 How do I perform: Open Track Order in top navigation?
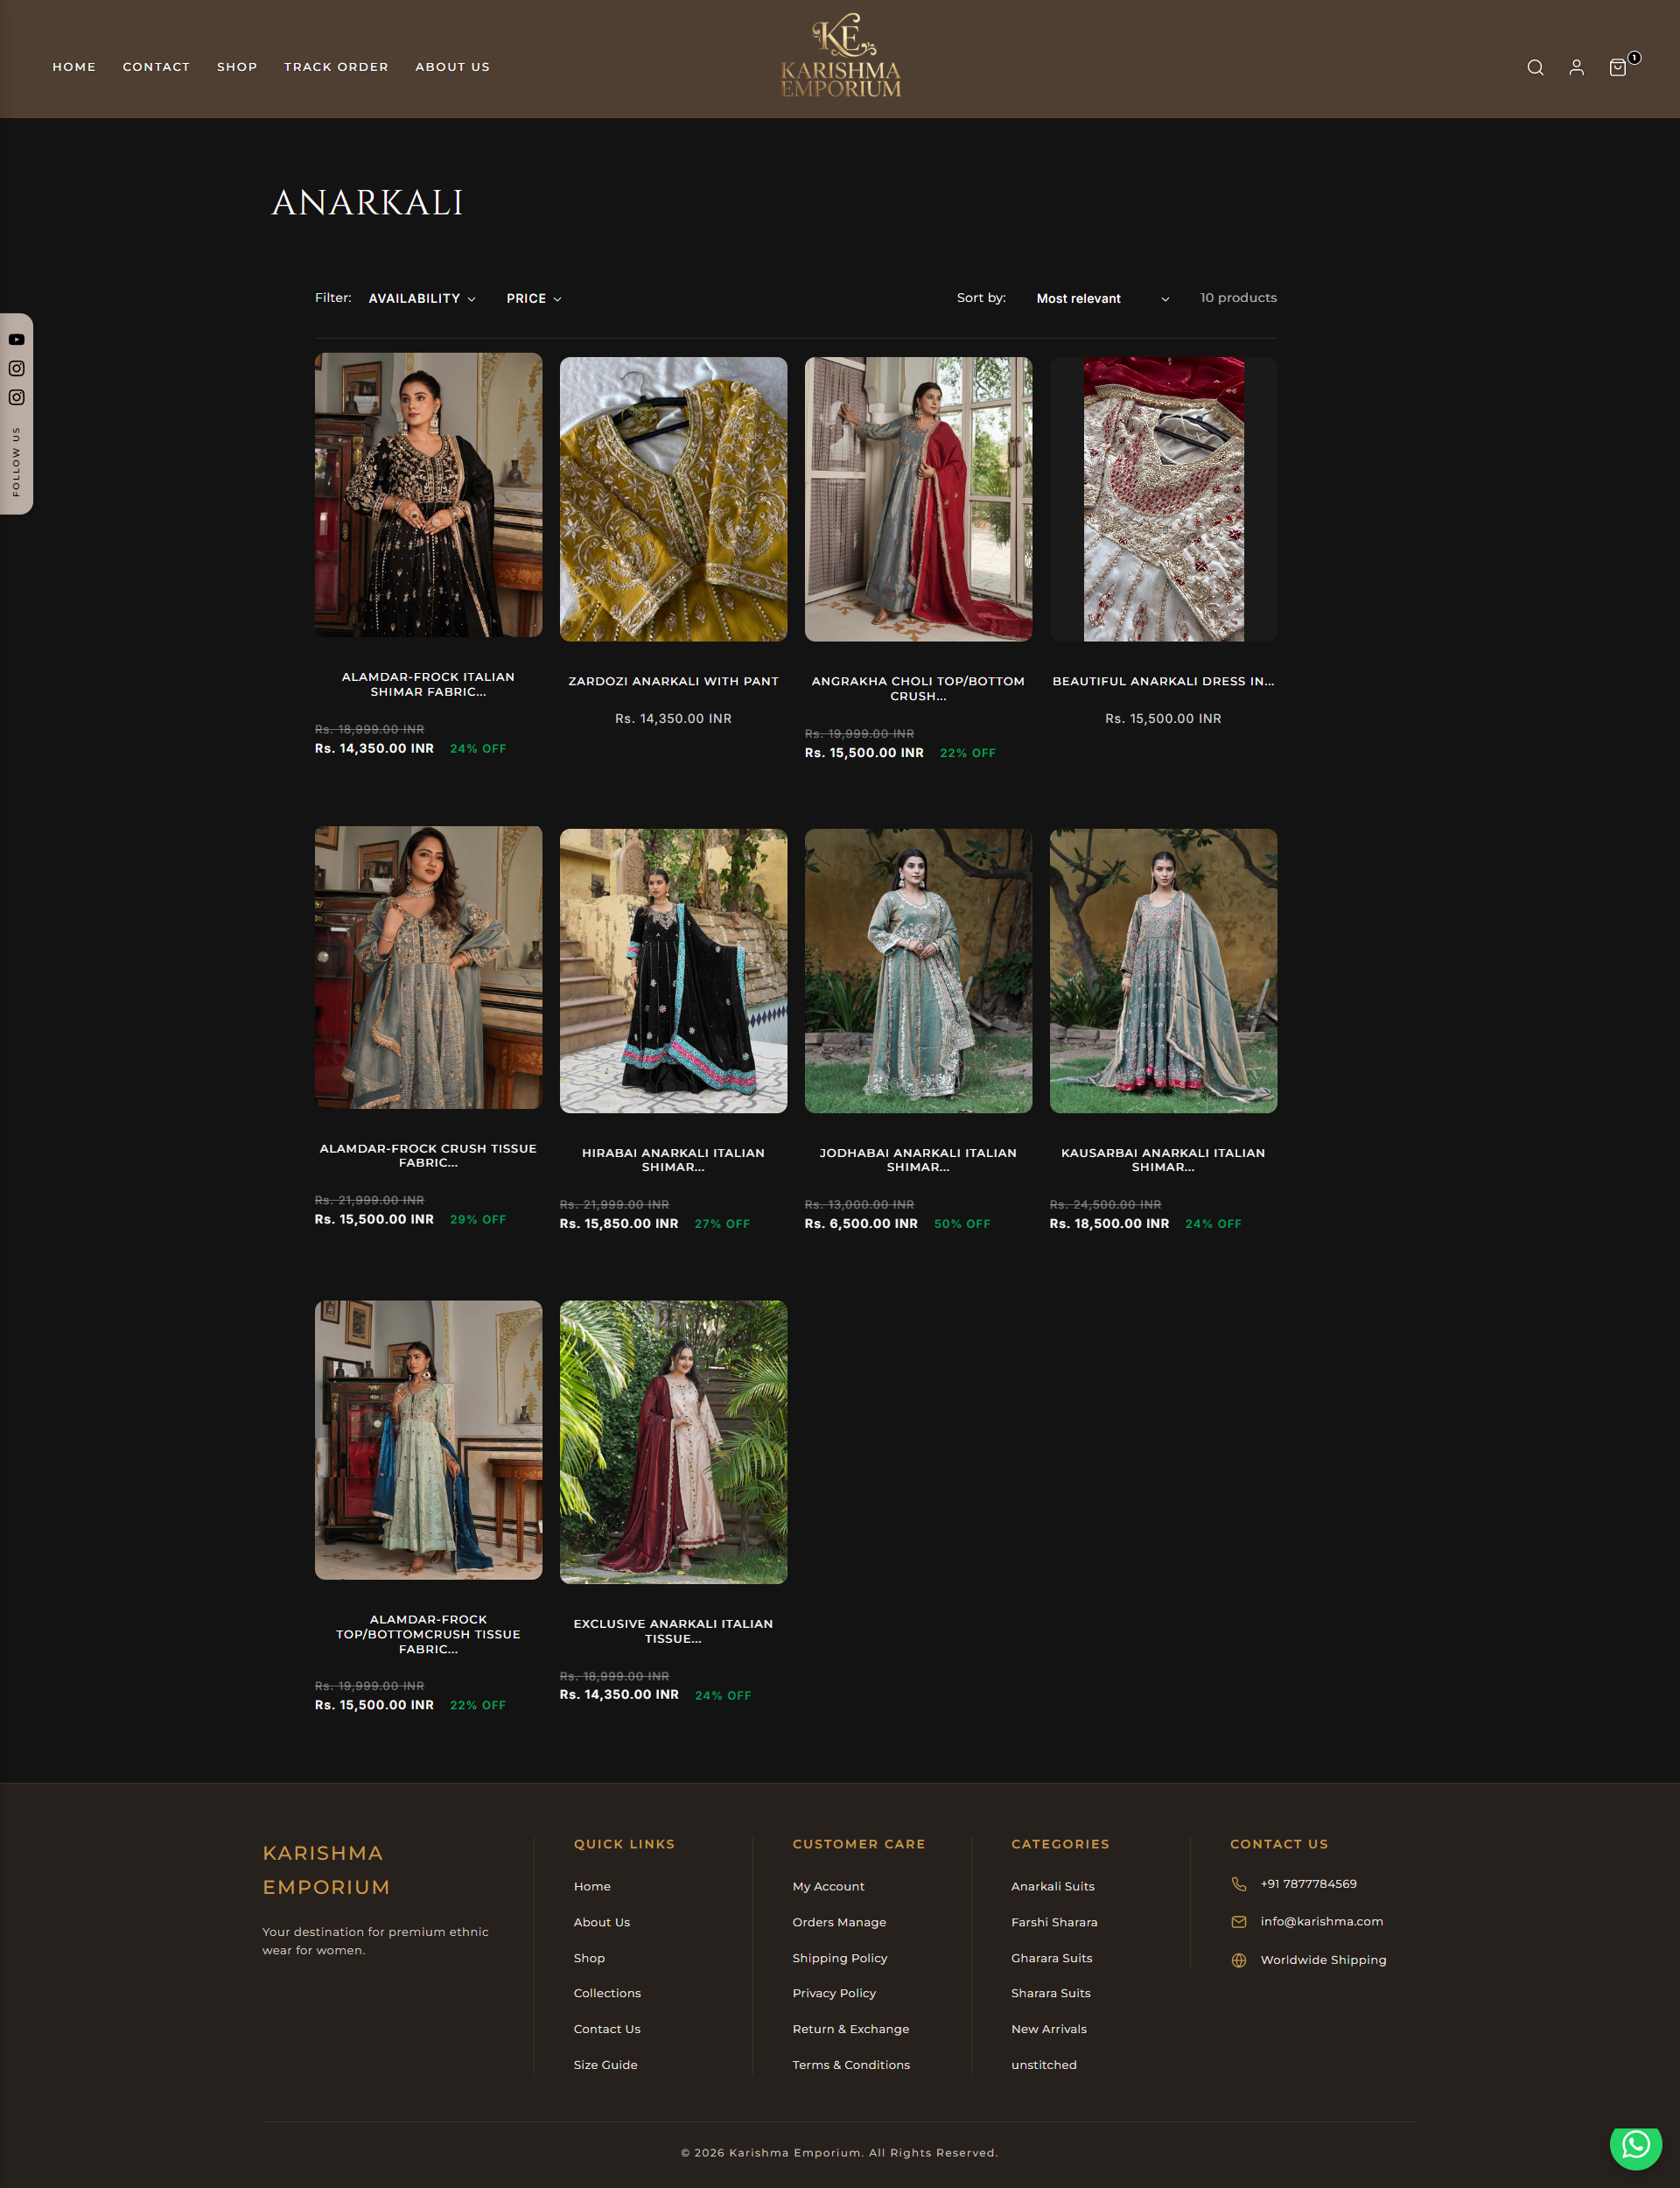pos(336,67)
